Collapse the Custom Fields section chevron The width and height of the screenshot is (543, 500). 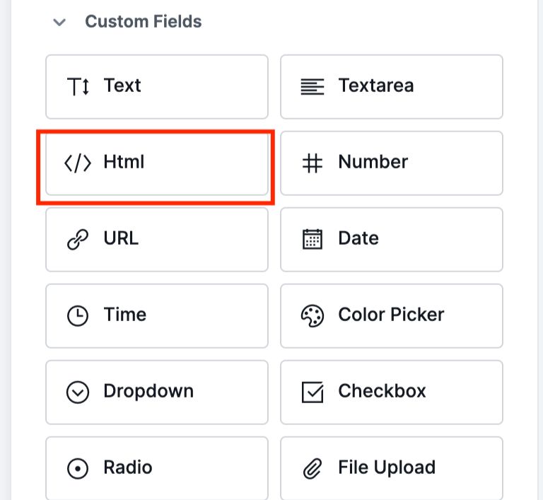pyautogui.click(x=59, y=22)
